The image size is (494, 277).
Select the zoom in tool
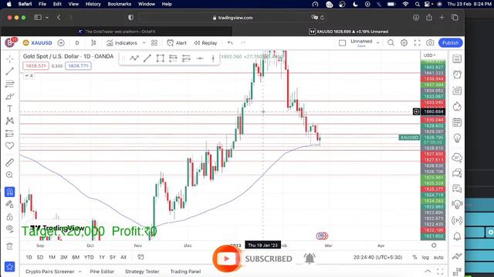point(10,175)
